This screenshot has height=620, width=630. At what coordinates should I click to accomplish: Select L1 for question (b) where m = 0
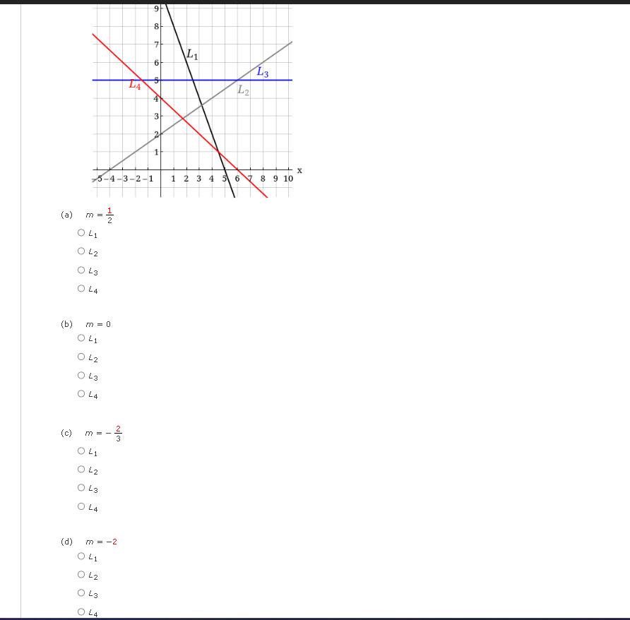pos(82,338)
